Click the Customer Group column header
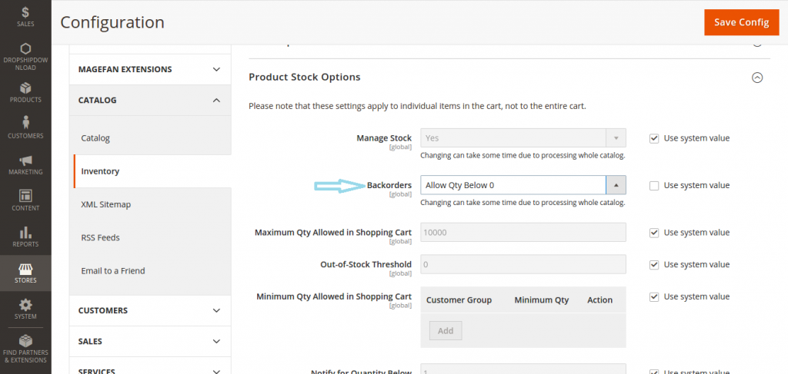Image resolution: width=788 pixels, height=374 pixels. pos(459,300)
